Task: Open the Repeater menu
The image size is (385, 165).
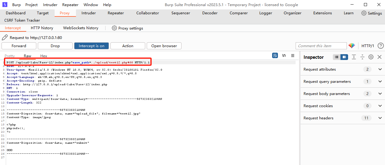Action: pyautogui.click(x=70, y=5)
